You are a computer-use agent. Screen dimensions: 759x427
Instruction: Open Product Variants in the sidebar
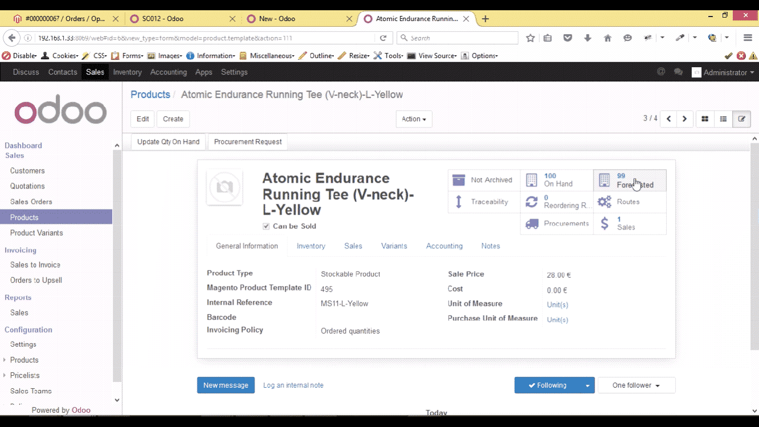click(x=36, y=233)
